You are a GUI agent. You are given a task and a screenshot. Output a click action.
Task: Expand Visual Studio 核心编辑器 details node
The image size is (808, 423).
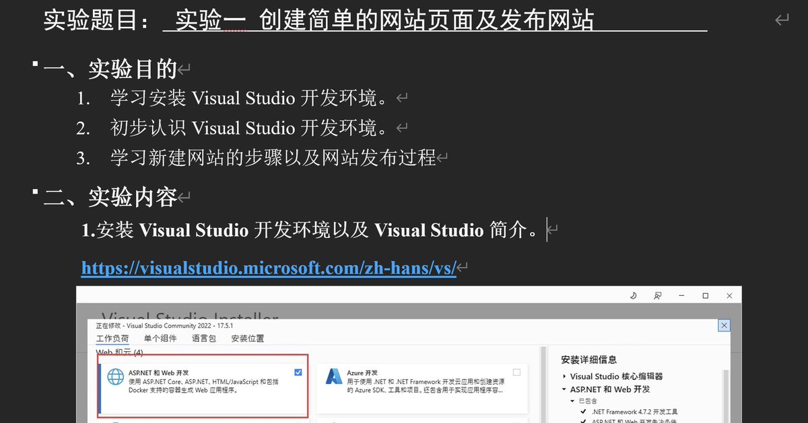(564, 377)
